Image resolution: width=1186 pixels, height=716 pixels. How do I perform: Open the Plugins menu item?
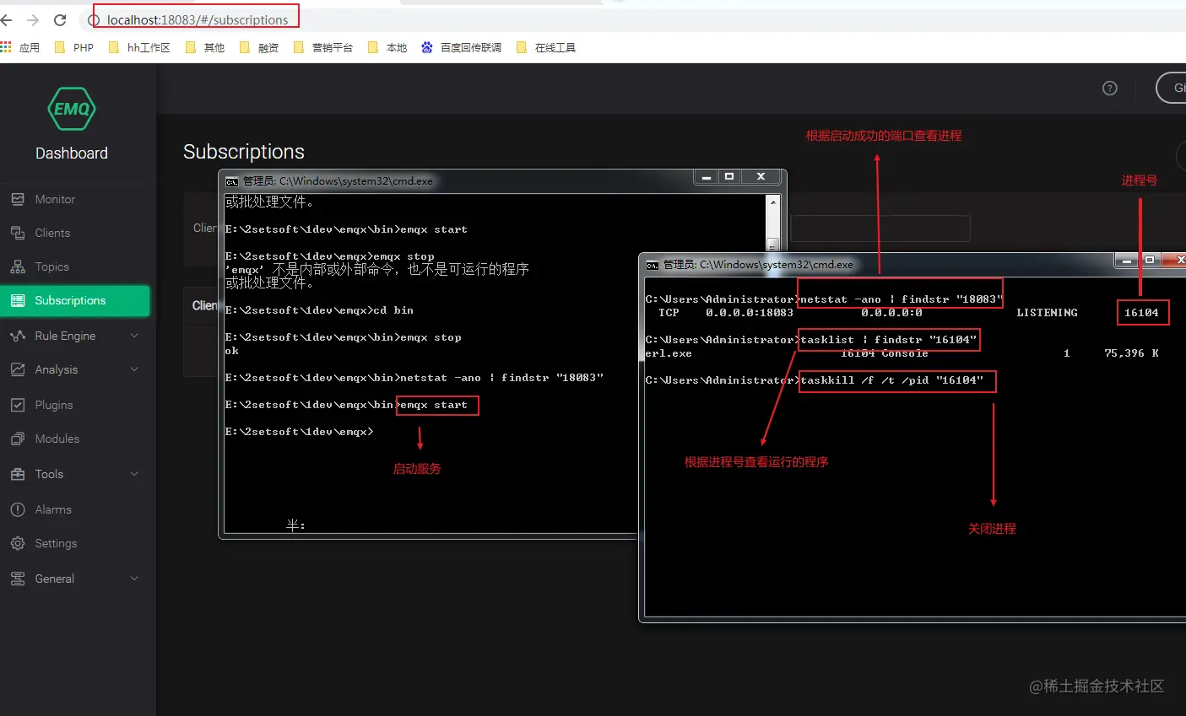[75, 405]
